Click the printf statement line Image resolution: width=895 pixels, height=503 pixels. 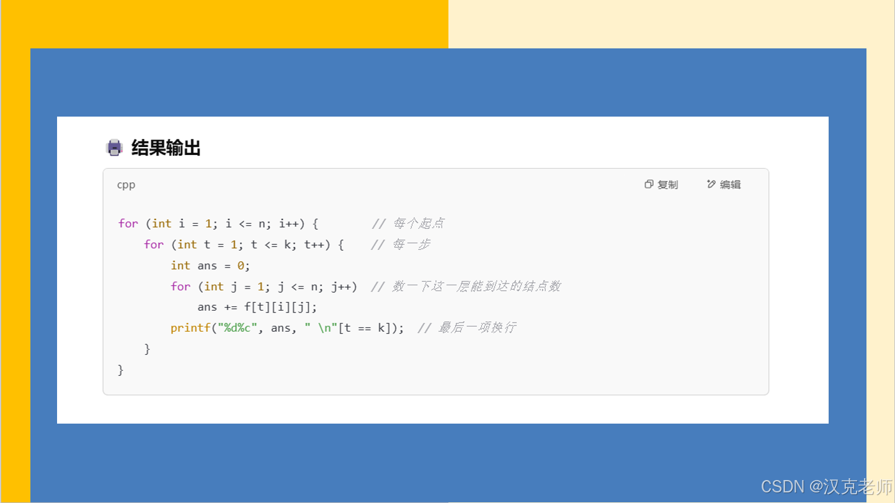pyautogui.click(x=287, y=327)
